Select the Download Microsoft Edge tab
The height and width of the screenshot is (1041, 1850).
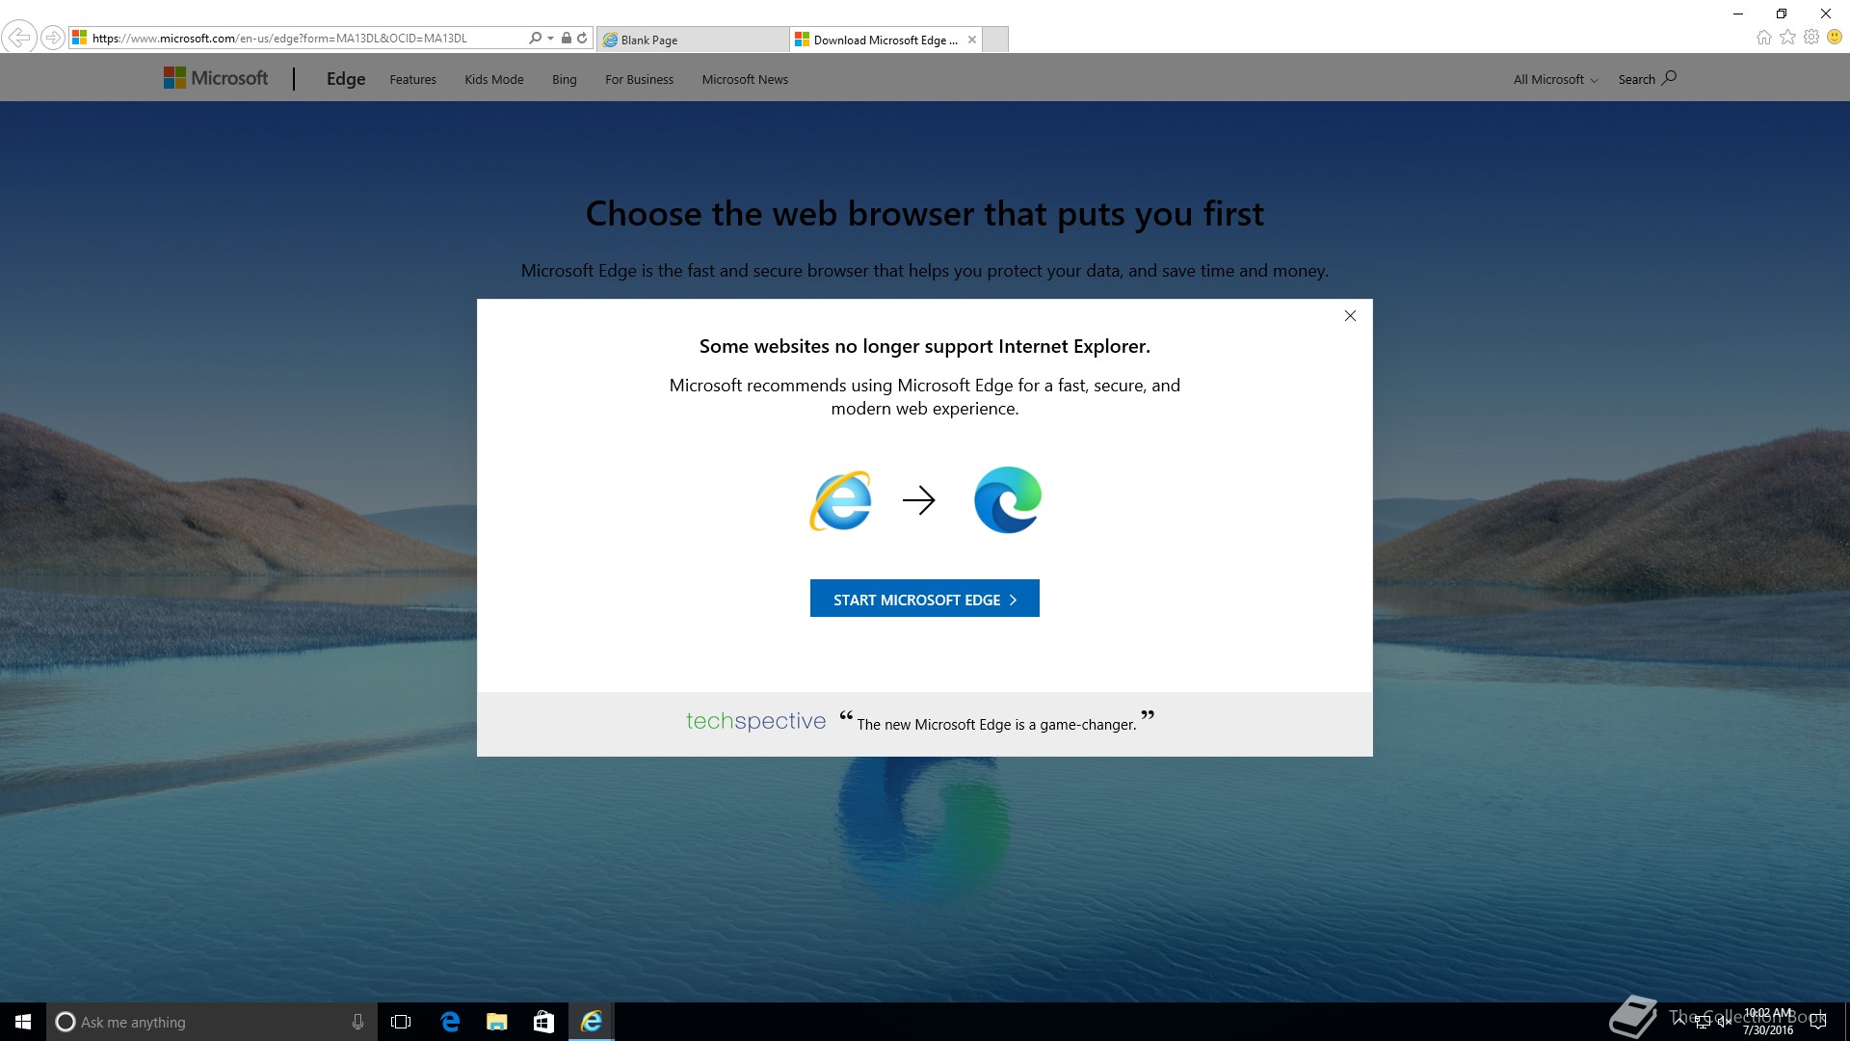tap(885, 40)
